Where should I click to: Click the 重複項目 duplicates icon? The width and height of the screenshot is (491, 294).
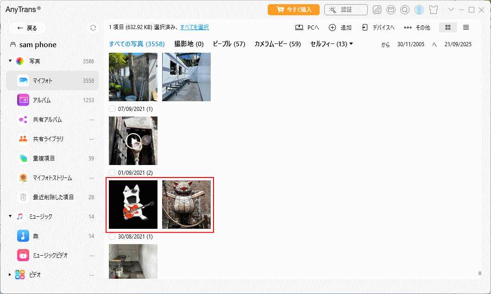[23, 158]
